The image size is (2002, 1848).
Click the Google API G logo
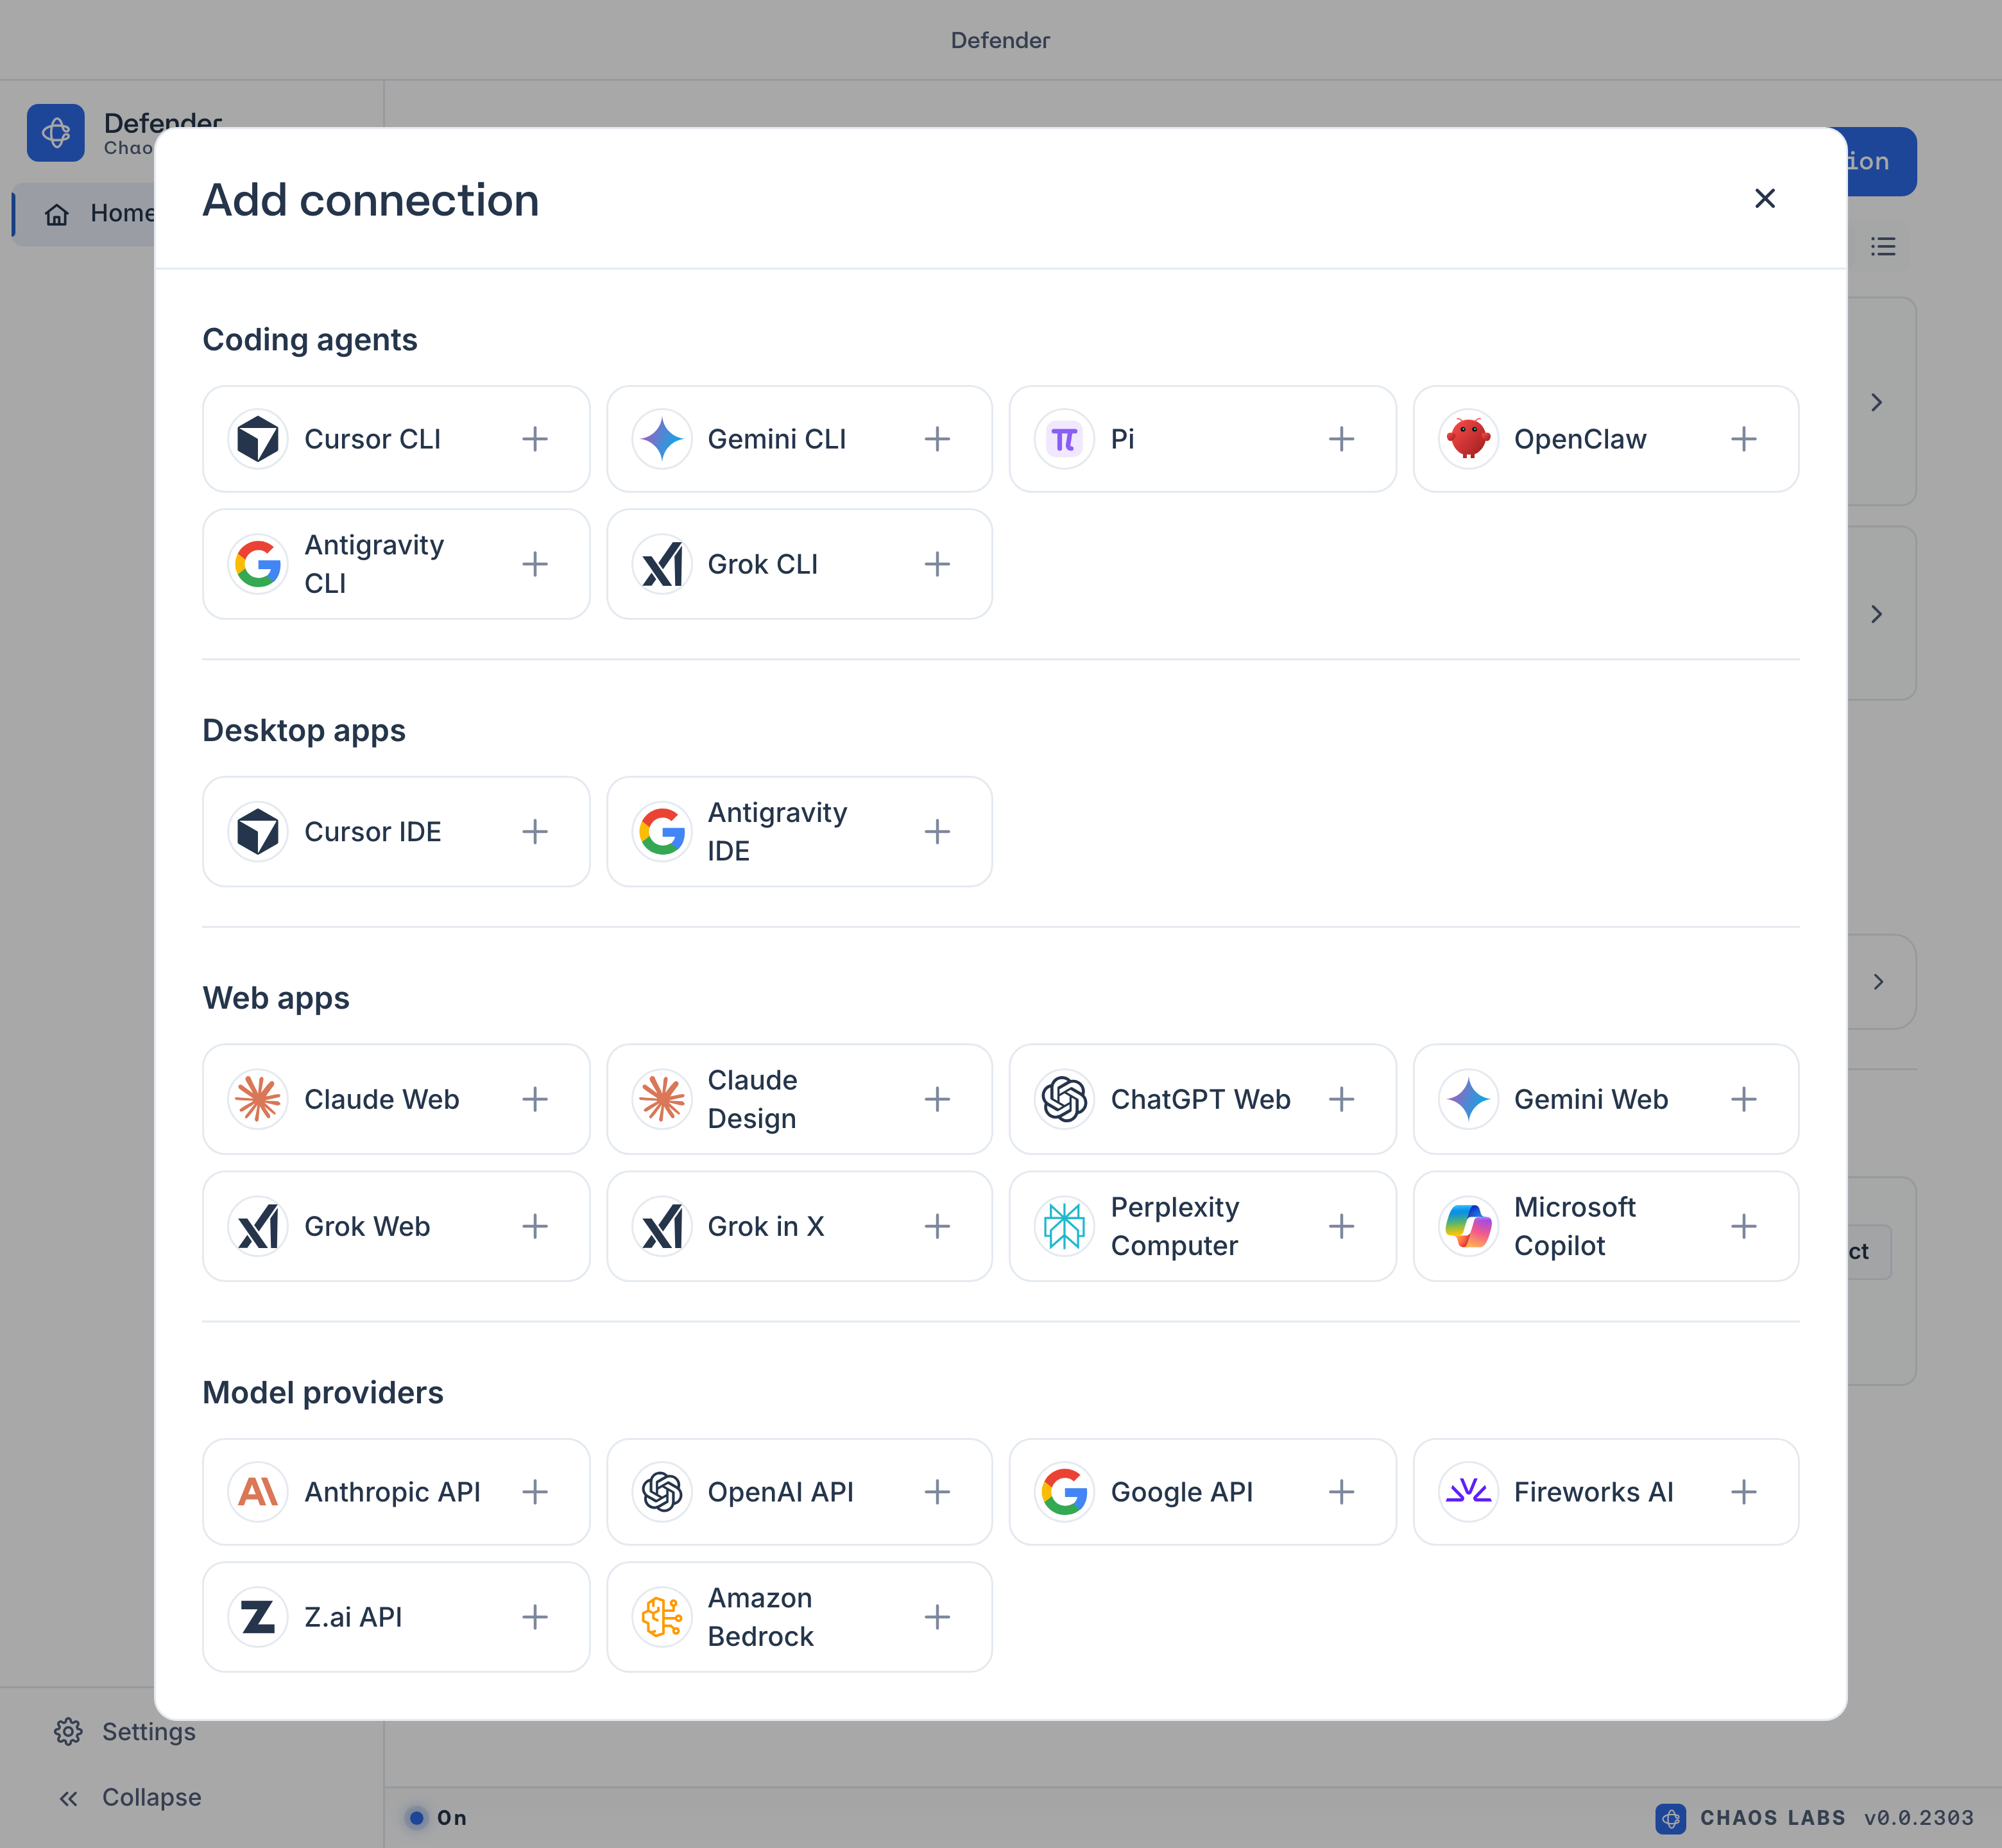tap(1065, 1492)
